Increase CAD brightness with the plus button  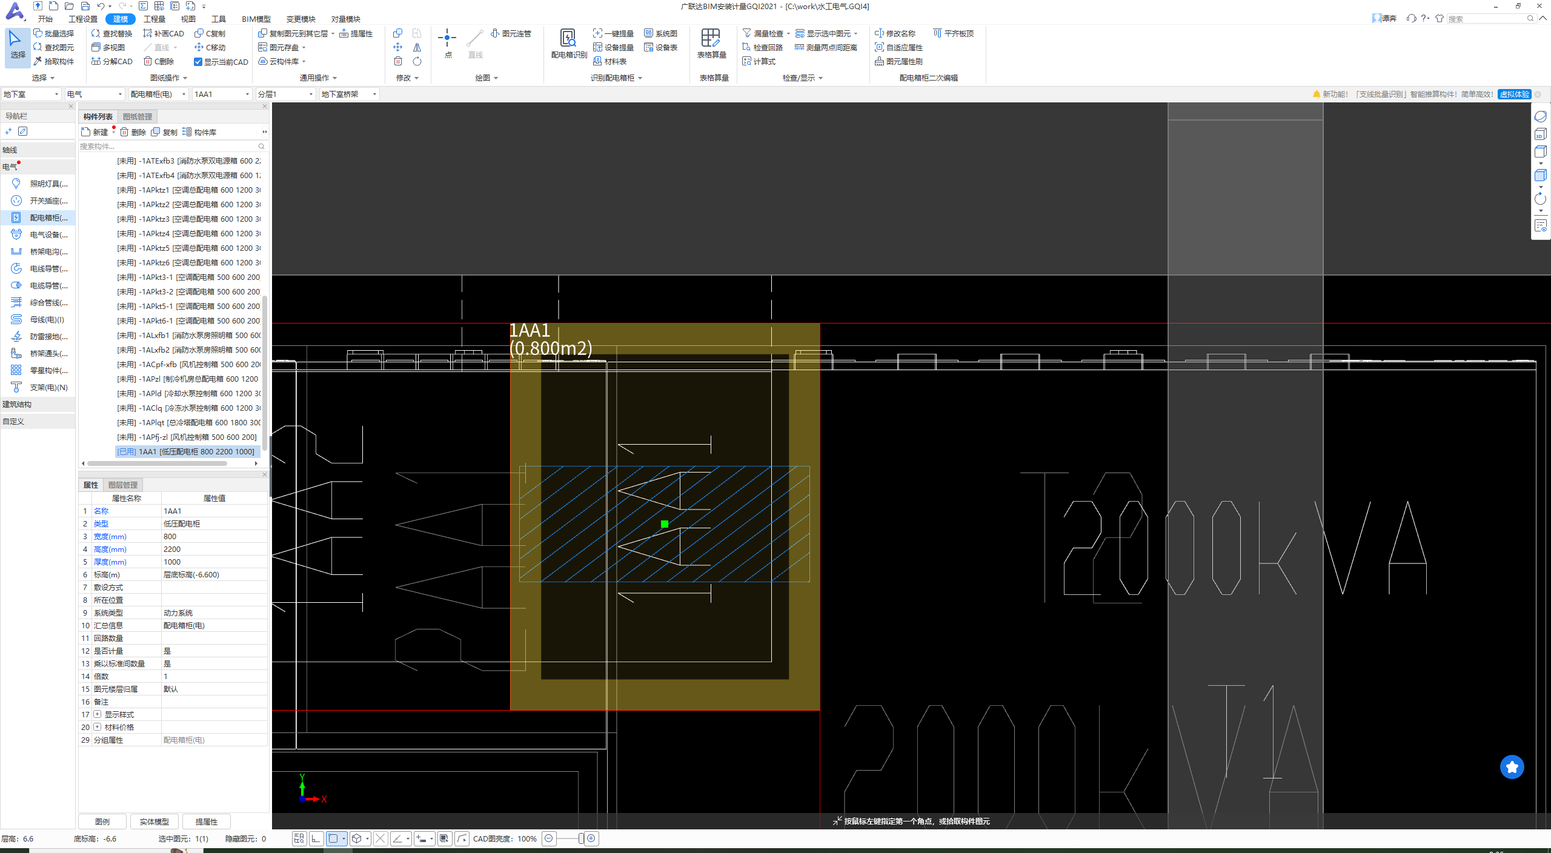pyautogui.click(x=591, y=838)
